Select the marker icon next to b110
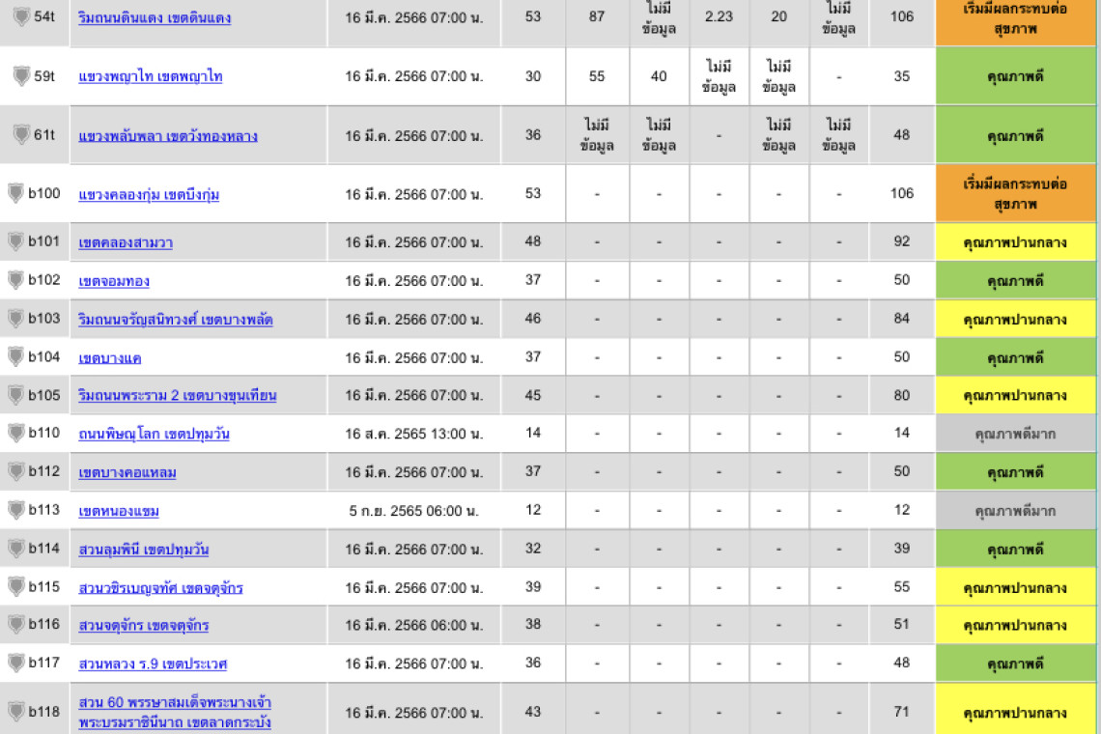 [x=15, y=432]
